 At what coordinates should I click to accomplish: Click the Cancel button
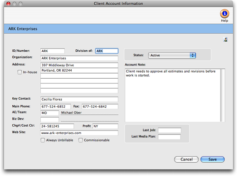click(186, 159)
